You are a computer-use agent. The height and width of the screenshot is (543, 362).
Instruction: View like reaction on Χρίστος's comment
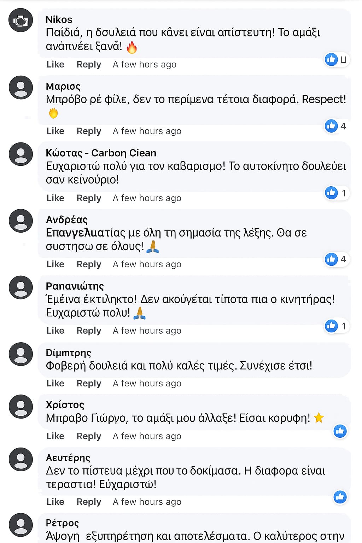coord(340,431)
